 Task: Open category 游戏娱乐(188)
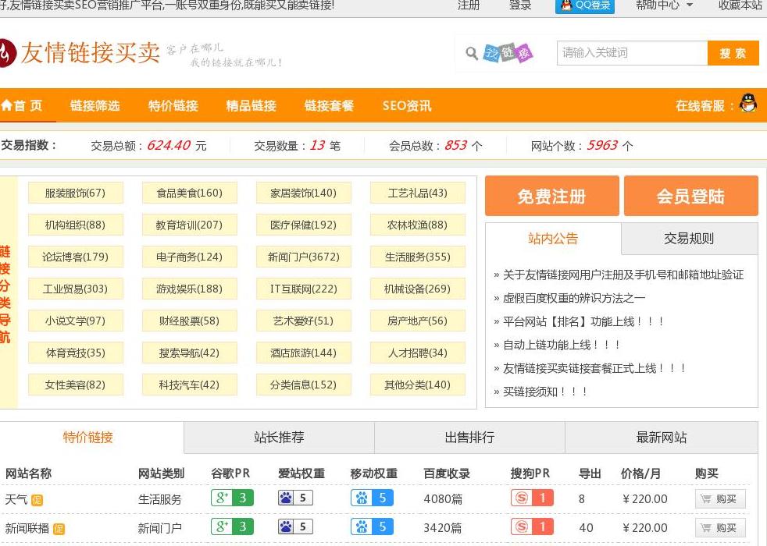[189, 289]
